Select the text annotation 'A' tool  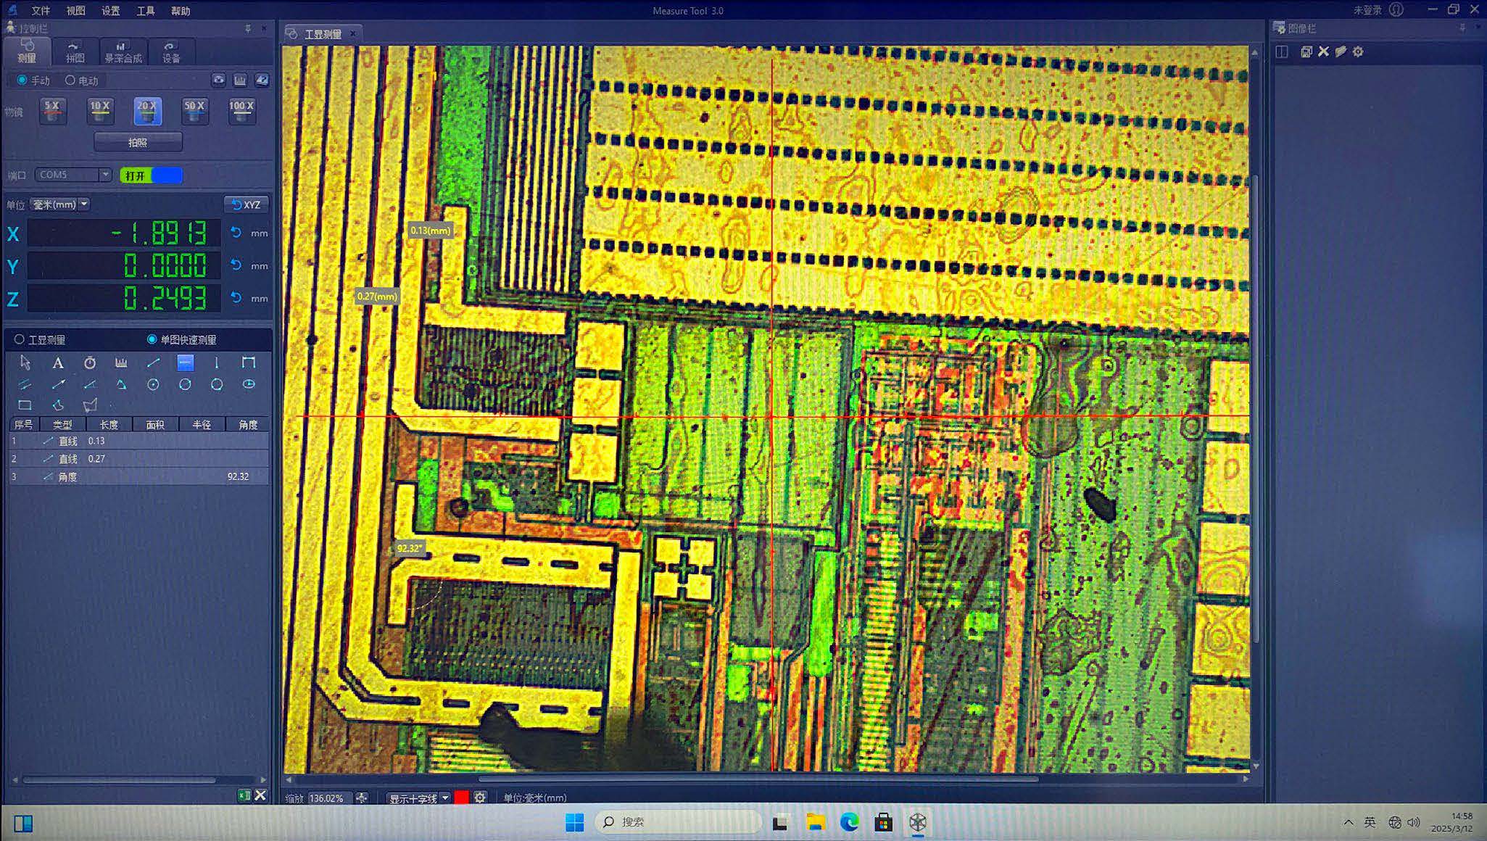57,362
